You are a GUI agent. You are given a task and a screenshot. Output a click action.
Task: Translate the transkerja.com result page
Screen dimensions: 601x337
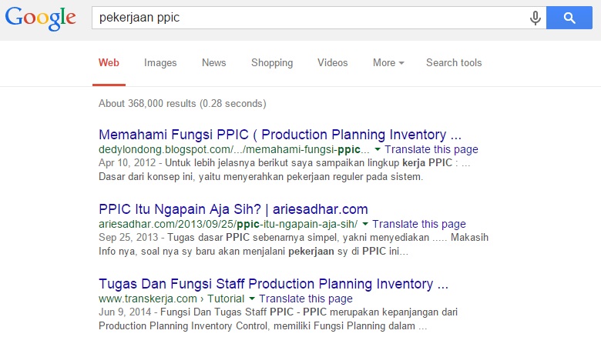(x=306, y=299)
